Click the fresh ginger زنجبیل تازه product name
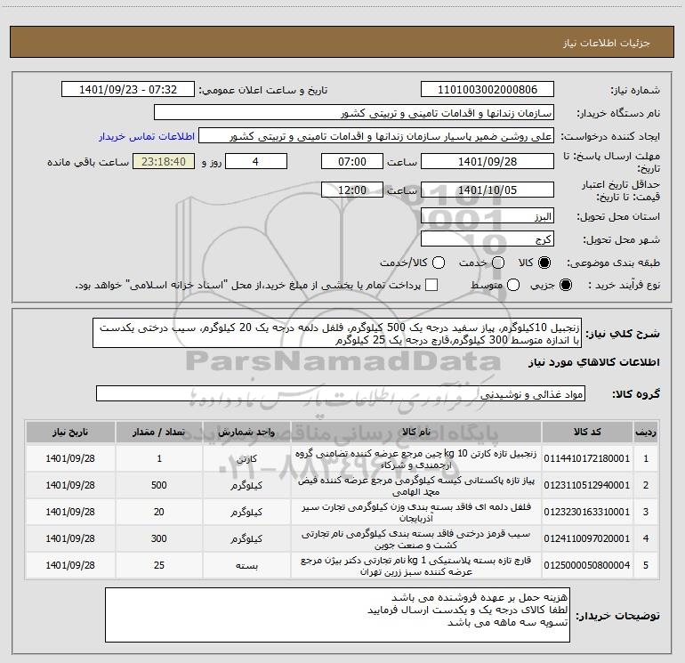 click(416, 459)
